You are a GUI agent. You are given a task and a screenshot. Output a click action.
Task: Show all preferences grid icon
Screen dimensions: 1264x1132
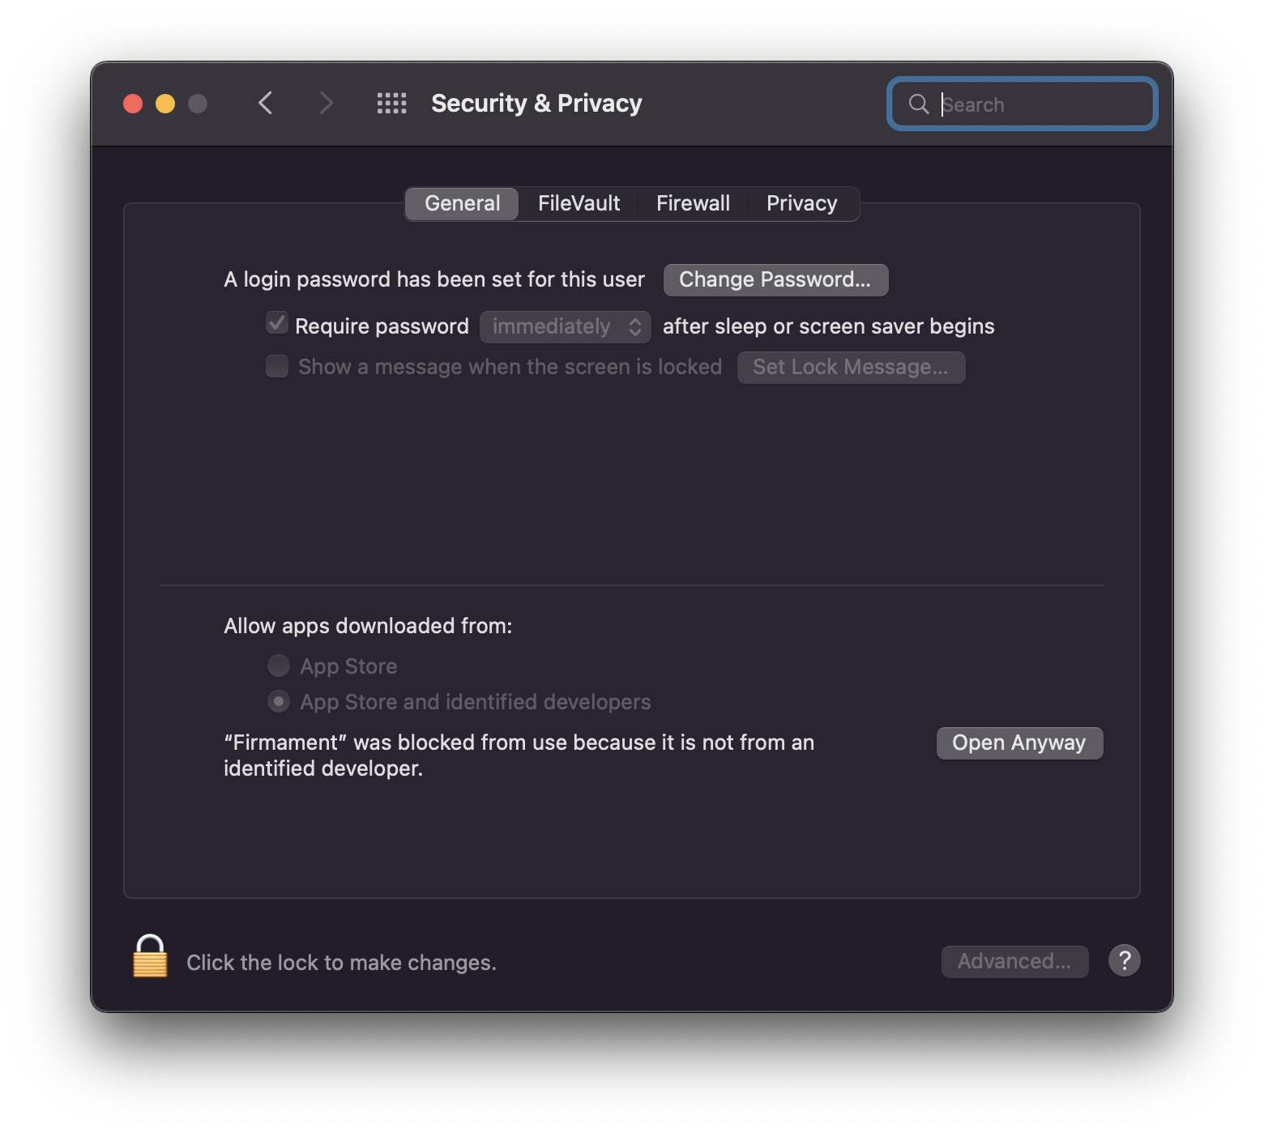tap(392, 104)
